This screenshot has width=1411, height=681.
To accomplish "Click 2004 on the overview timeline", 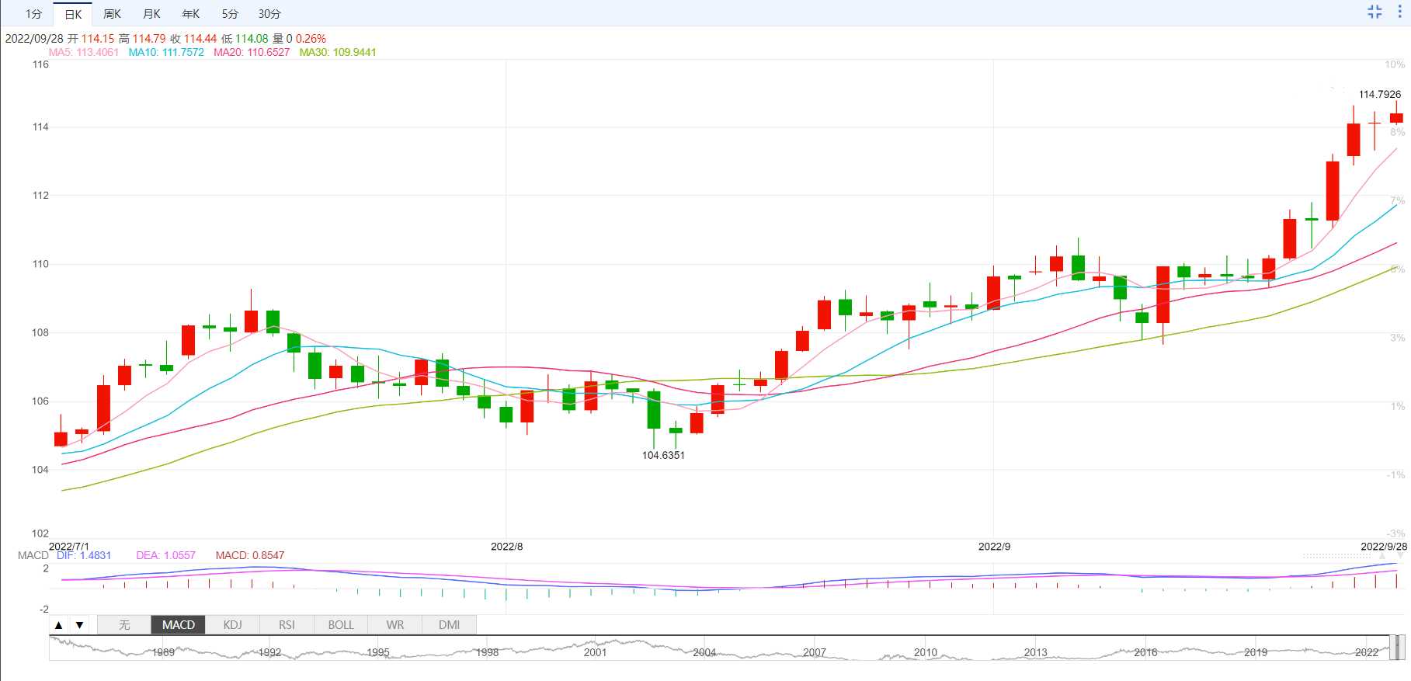I will click(x=704, y=652).
